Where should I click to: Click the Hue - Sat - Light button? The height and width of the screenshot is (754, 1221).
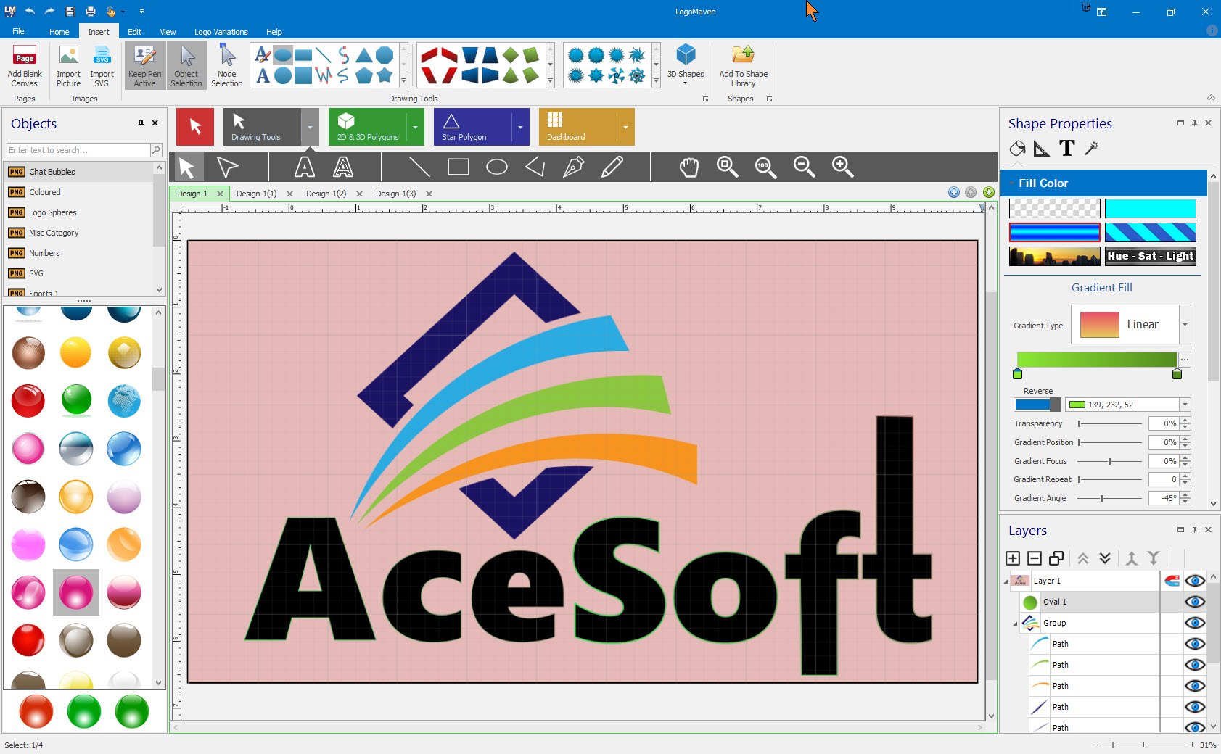[1150, 256]
